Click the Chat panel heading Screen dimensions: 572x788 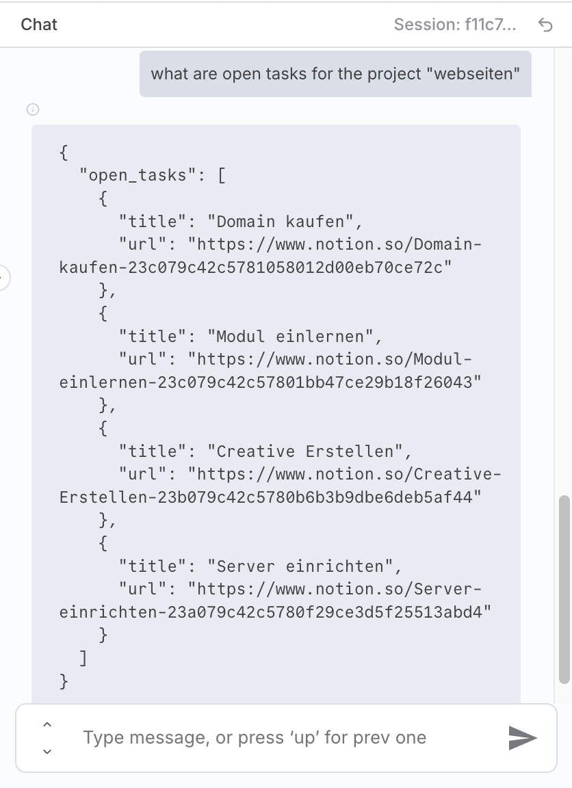tap(39, 25)
